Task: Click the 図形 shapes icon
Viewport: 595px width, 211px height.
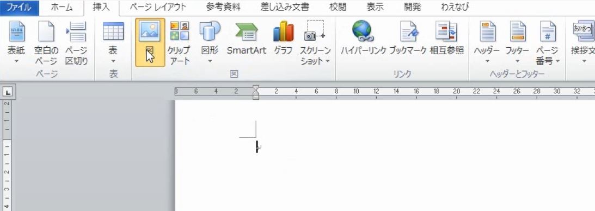Action: pyautogui.click(x=210, y=31)
